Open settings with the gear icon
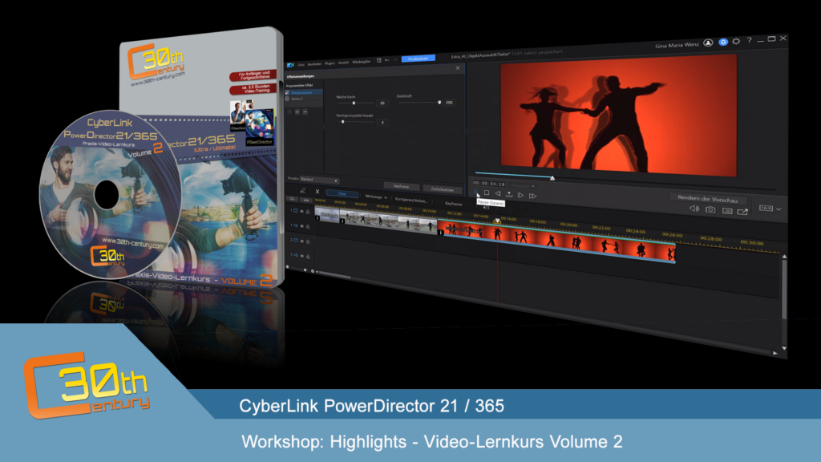 coord(737,41)
